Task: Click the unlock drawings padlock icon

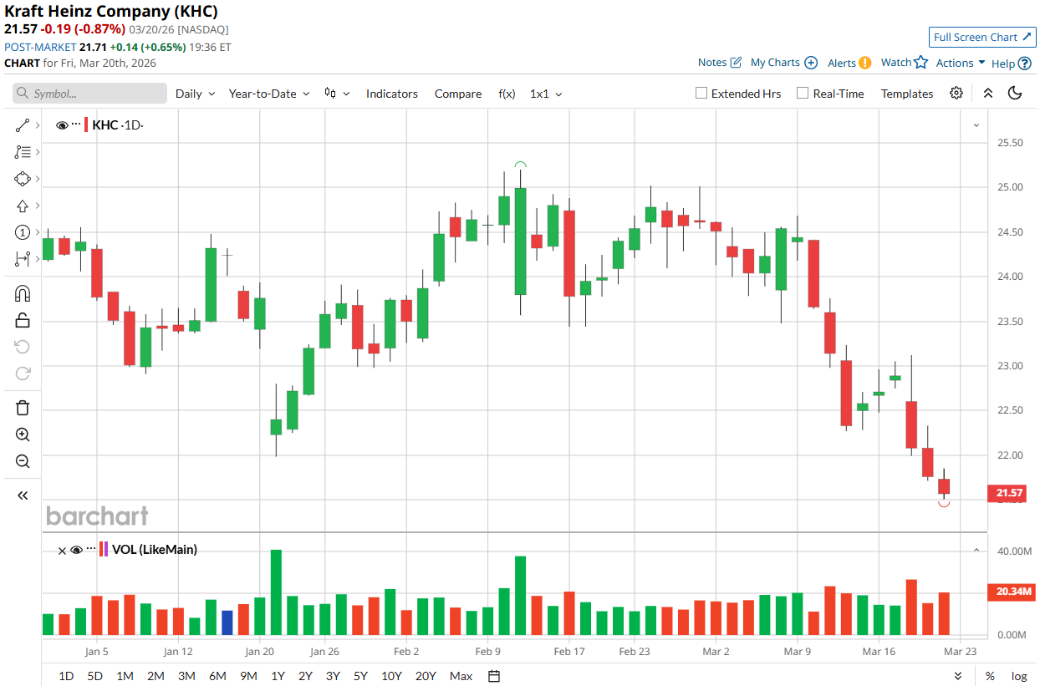Action: pyautogui.click(x=23, y=320)
